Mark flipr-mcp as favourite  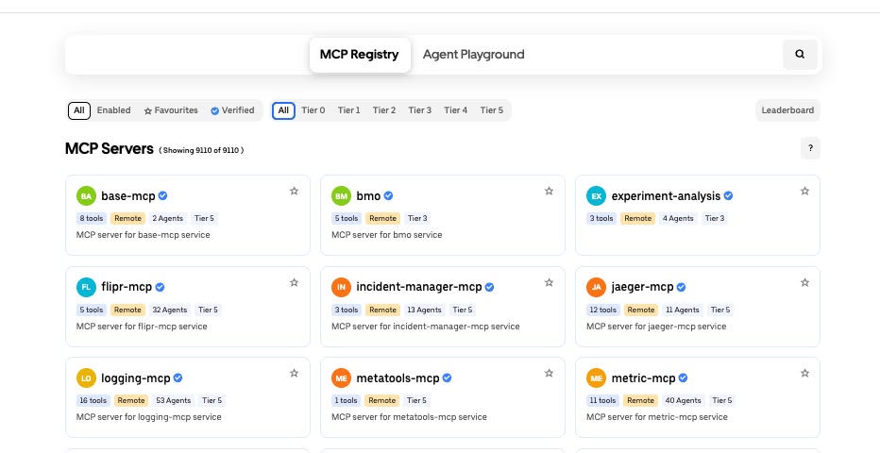(294, 282)
